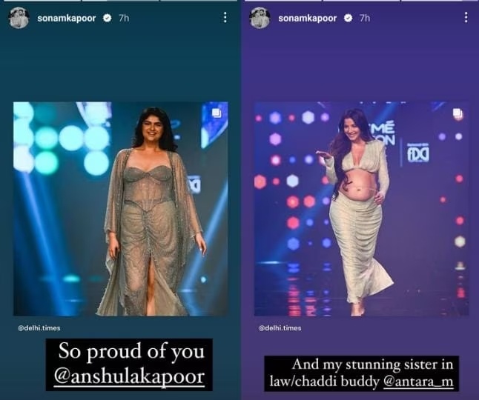Tap multi-photo carousel icon on left image
479x400 pixels.
coord(217,113)
